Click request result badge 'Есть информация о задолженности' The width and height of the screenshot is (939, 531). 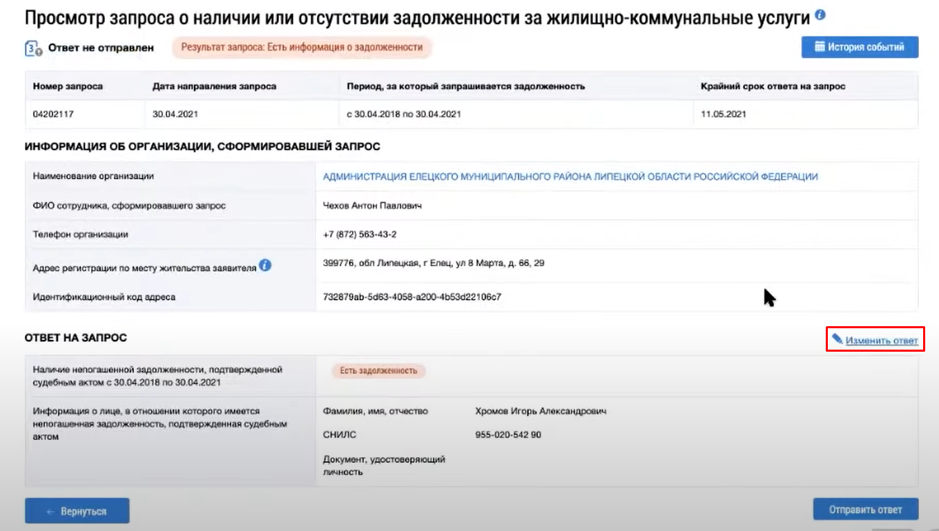pos(302,48)
